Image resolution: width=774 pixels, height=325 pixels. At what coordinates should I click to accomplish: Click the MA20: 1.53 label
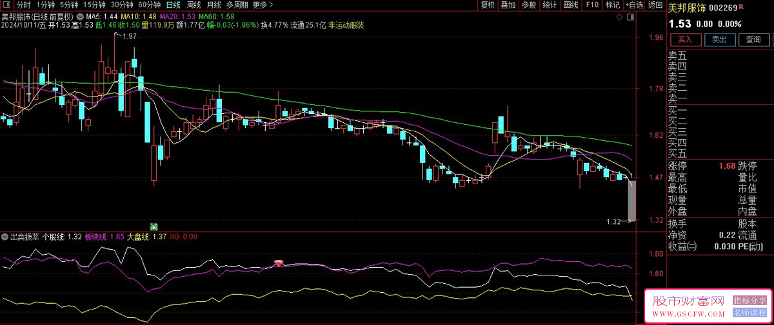click(178, 16)
